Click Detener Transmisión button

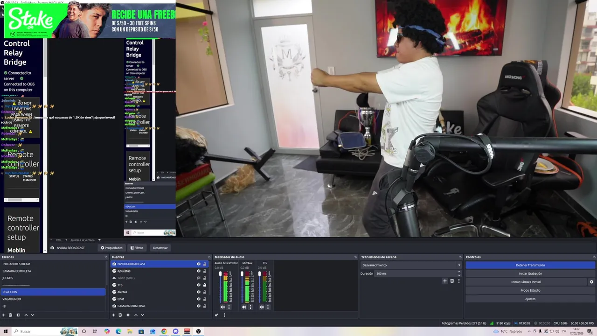coord(530,265)
